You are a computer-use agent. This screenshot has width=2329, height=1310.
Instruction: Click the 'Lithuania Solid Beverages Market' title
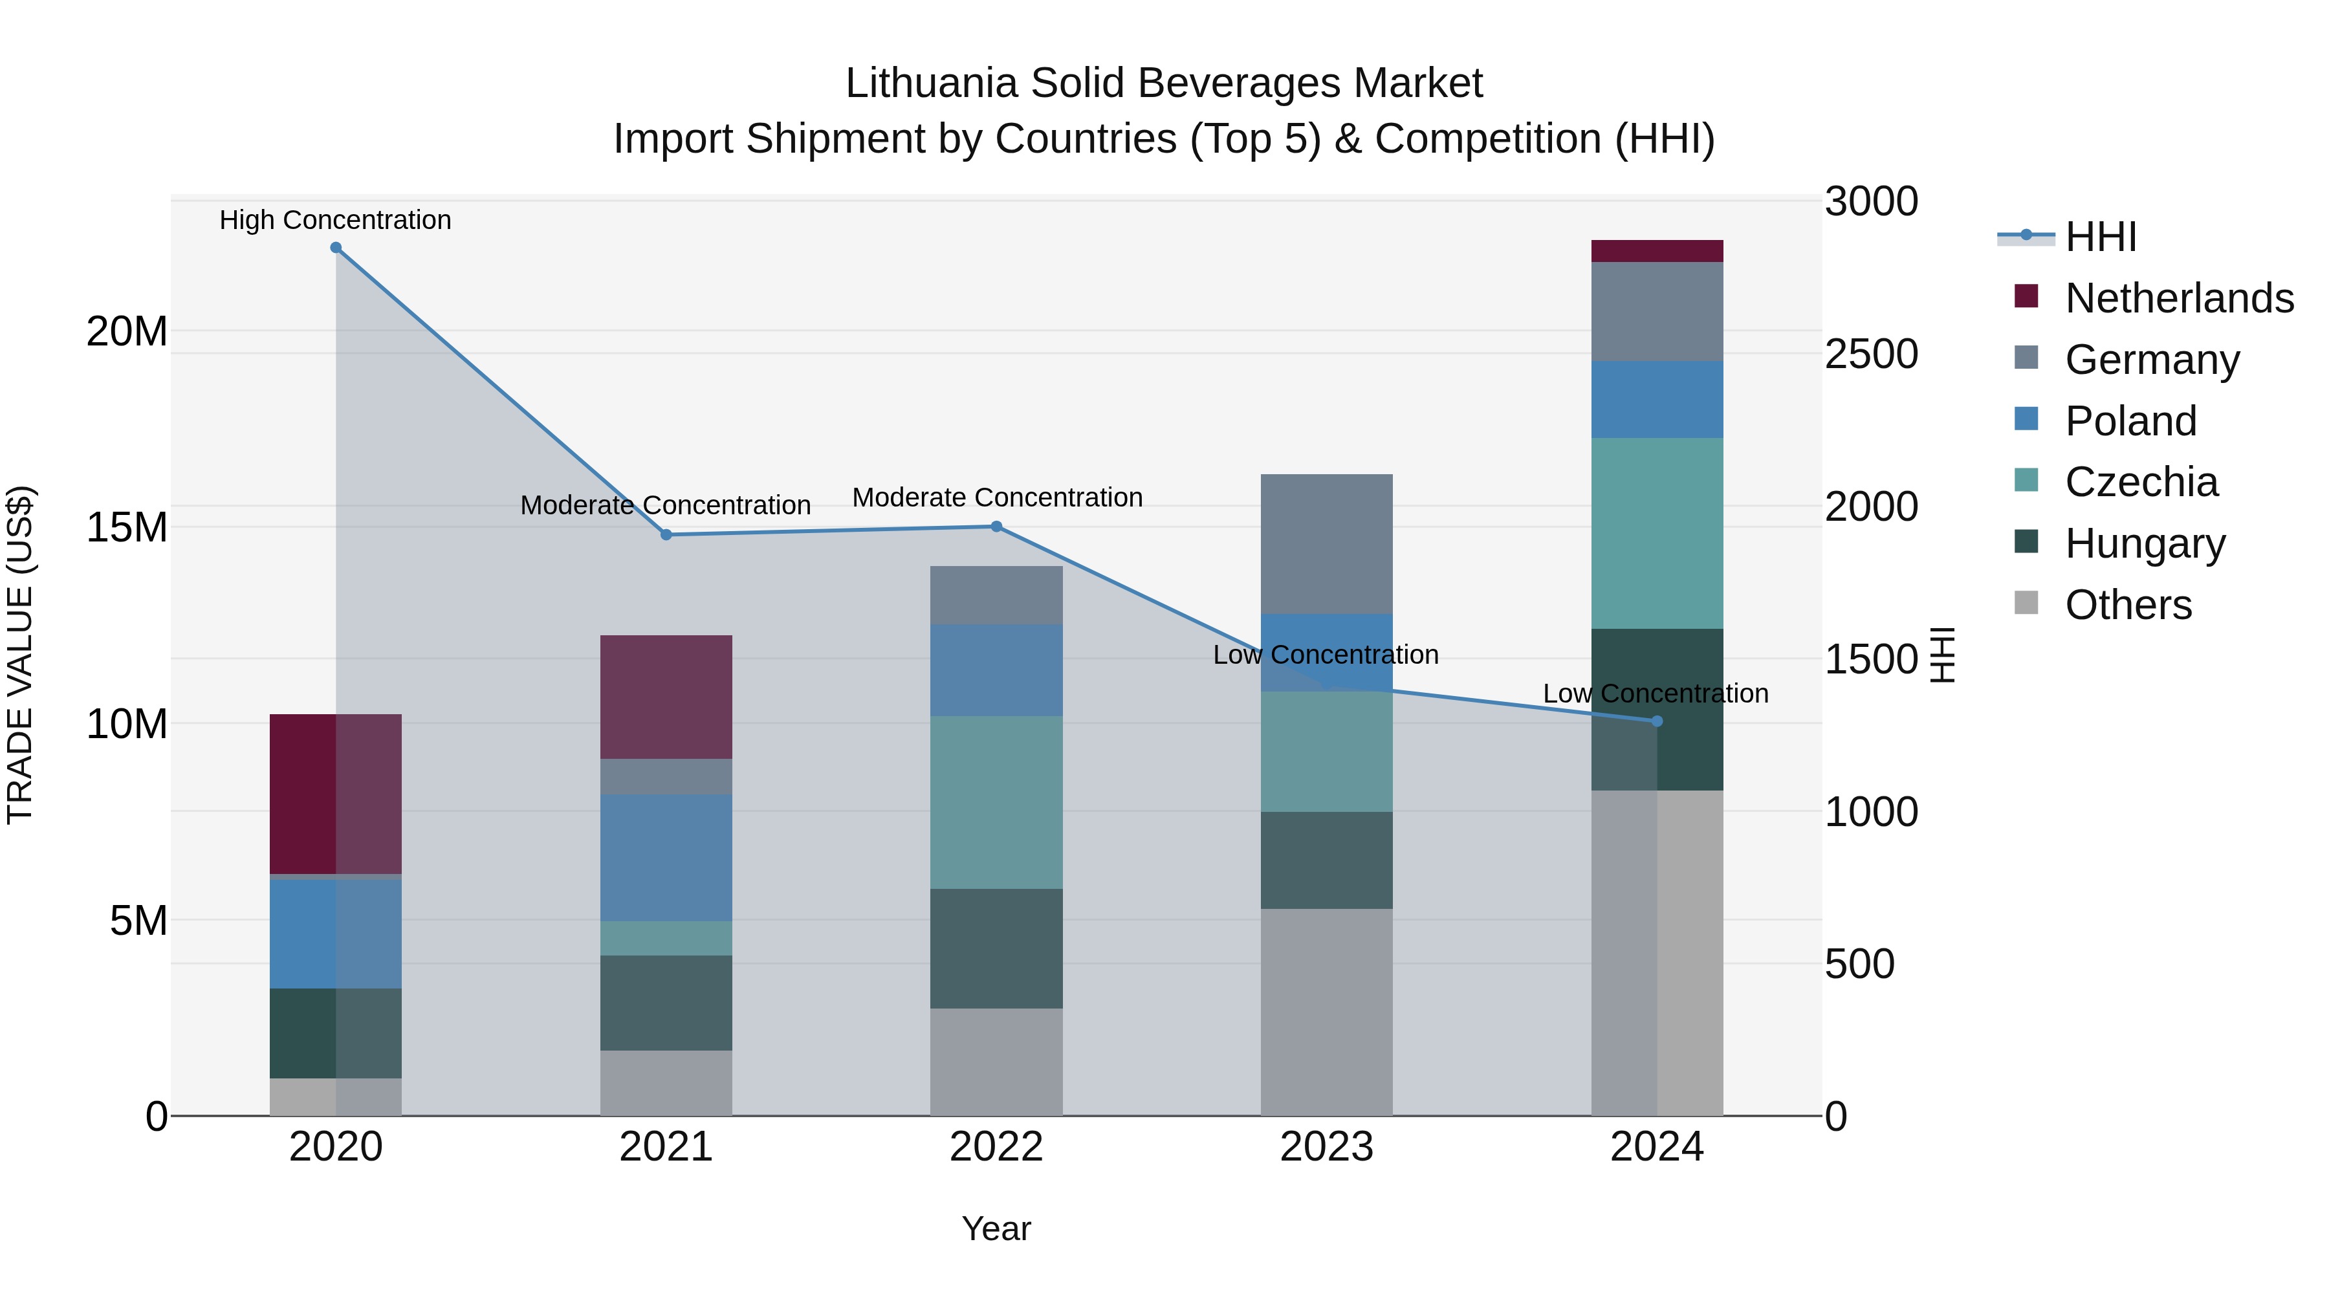click(x=1164, y=83)
